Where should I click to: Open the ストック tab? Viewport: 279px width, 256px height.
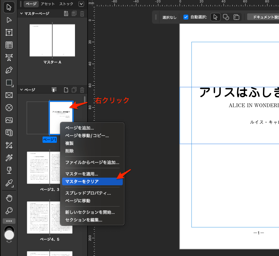(66, 4)
